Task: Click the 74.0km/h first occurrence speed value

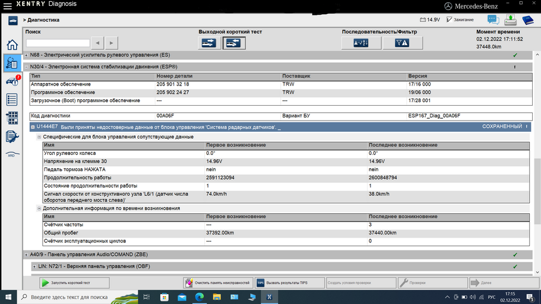Action: click(x=216, y=194)
